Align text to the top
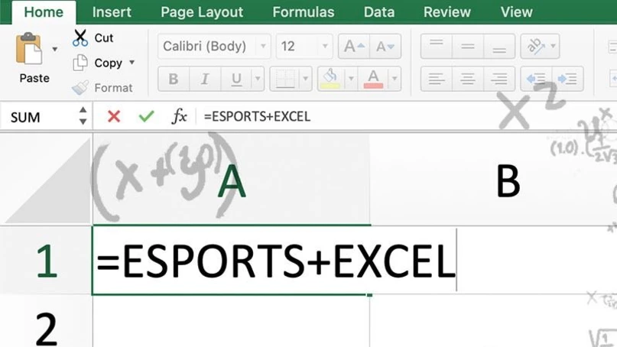This screenshot has width=617, height=347. click(436, 47)
